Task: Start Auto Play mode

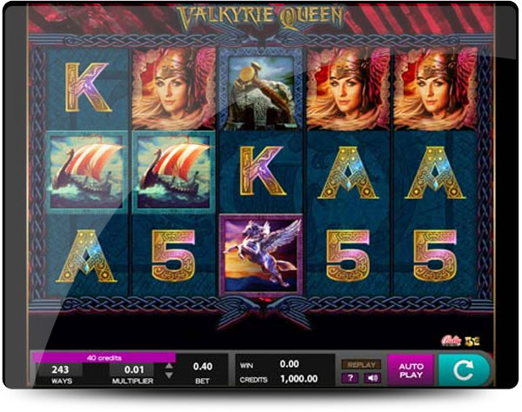Action: pyautogui.click(x=411, y=370)
